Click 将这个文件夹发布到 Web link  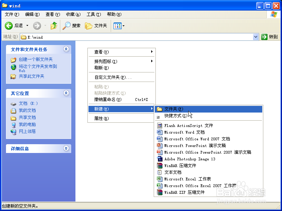click(38, 68)
